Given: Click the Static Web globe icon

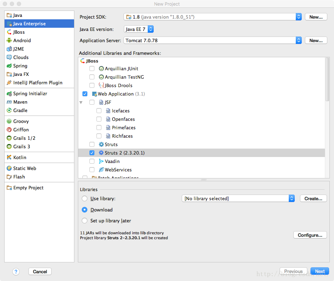Looking at the screenshot, I should pos(9,169).
